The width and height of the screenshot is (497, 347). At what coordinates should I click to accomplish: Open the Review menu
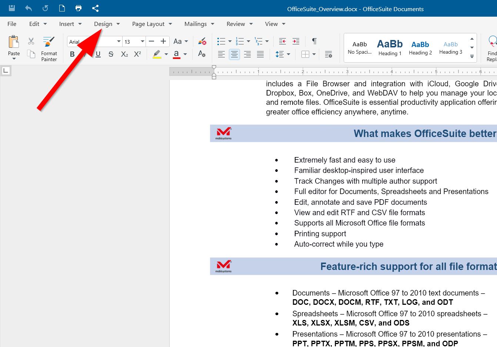(x=240, y=24)
